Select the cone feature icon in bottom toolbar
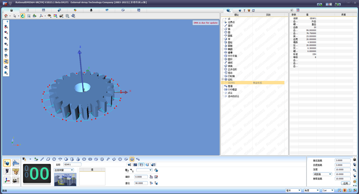Image resolution: width=359 pixels, height=194 pixels. 78,159
